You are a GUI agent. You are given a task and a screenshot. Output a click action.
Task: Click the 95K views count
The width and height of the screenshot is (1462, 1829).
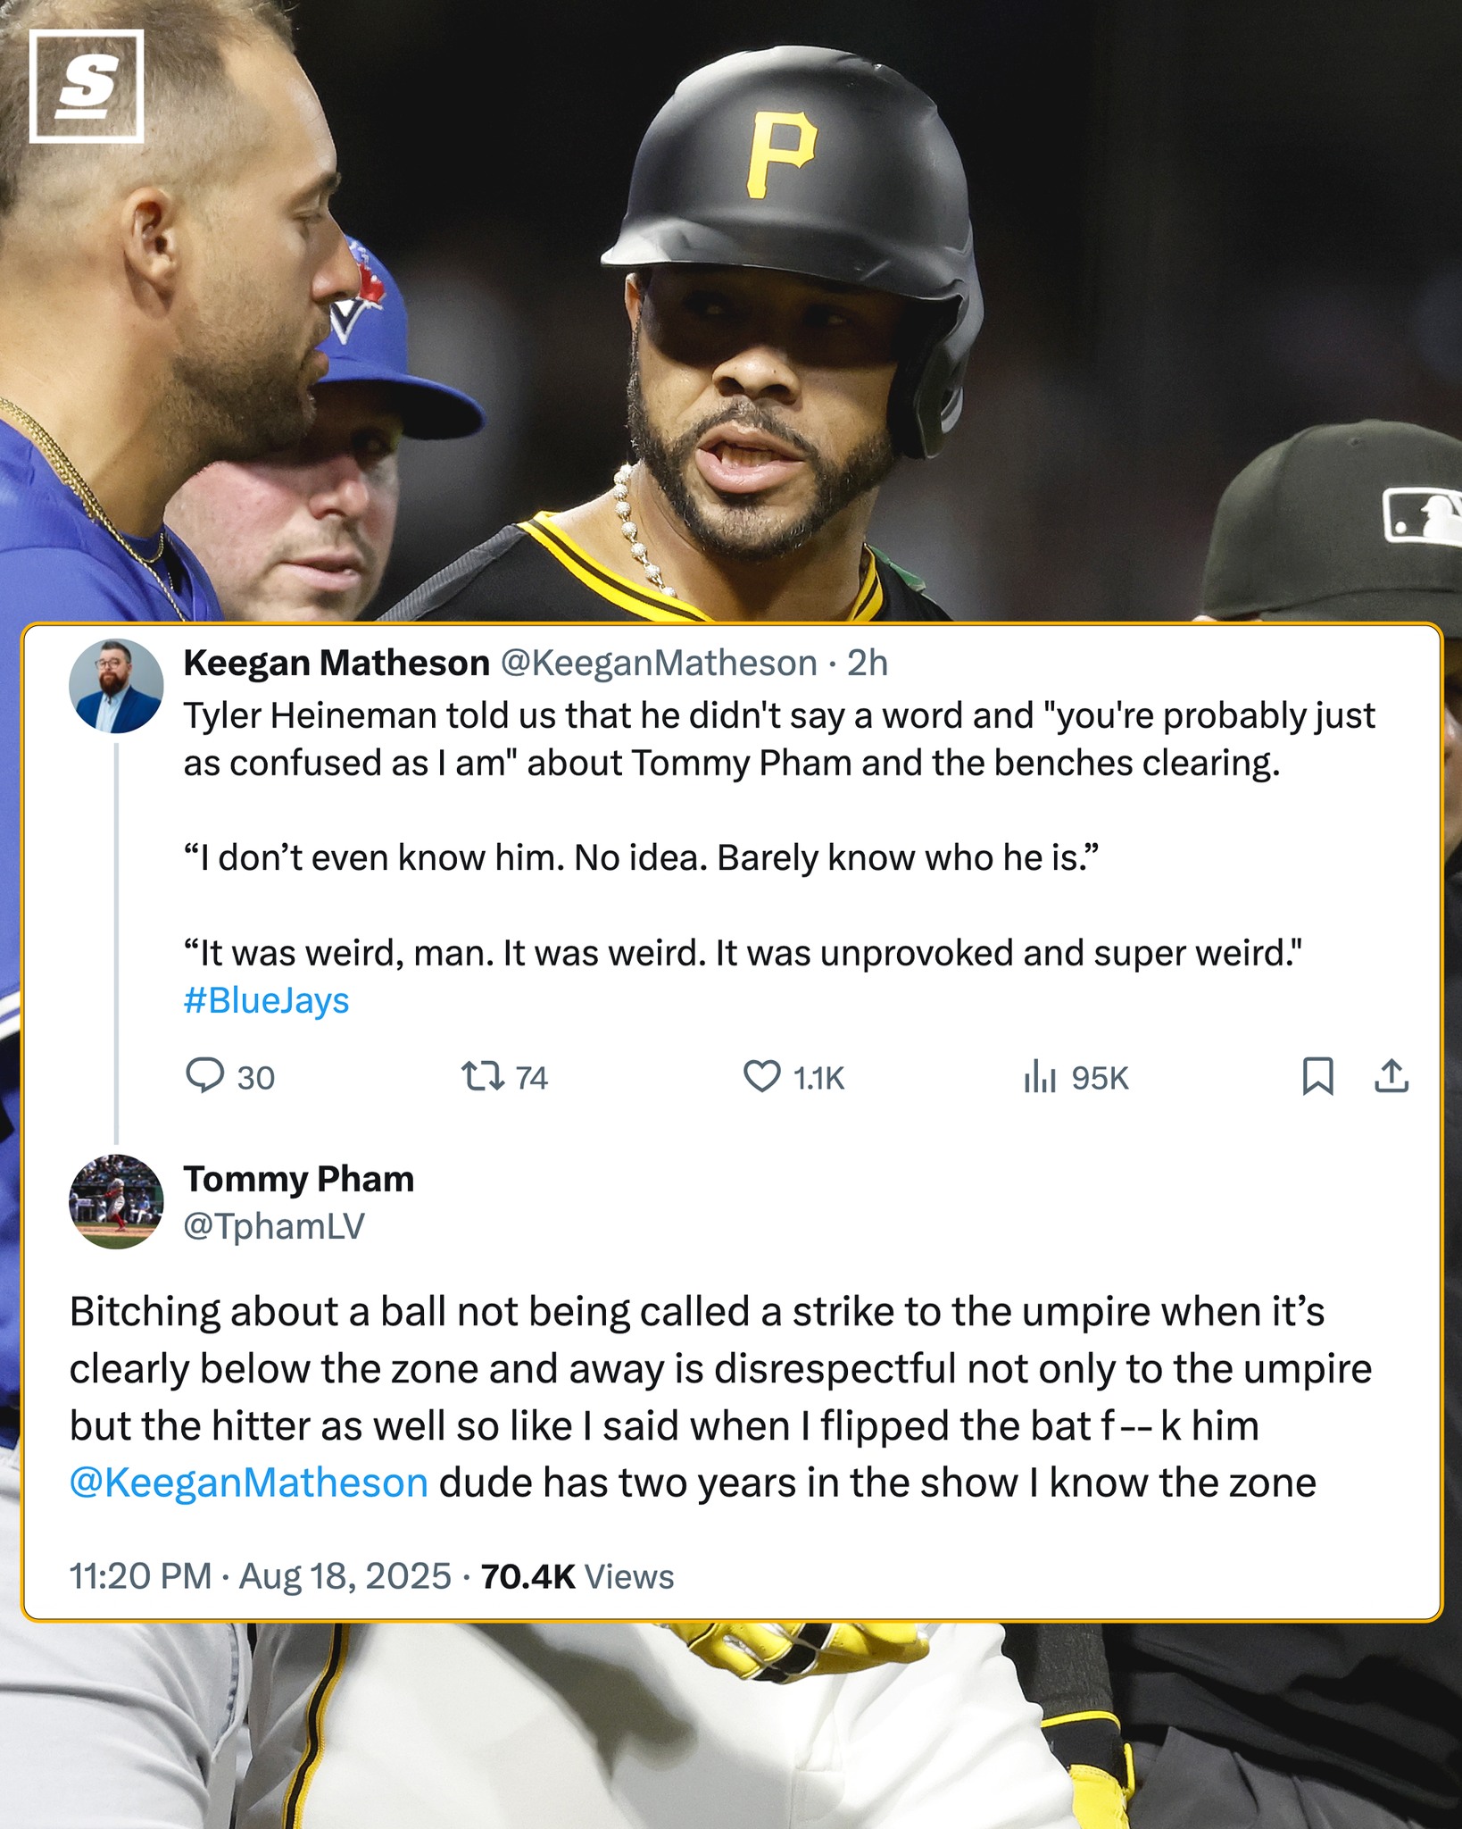pos(1101,1078)
